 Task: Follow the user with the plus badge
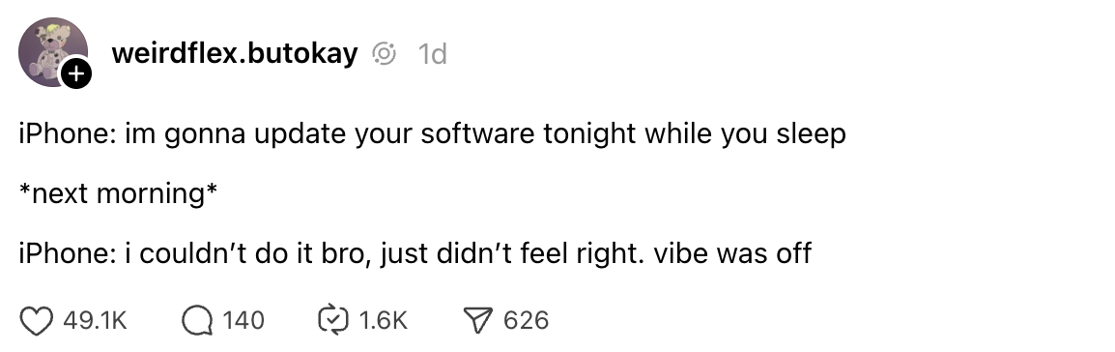[75, 73]
